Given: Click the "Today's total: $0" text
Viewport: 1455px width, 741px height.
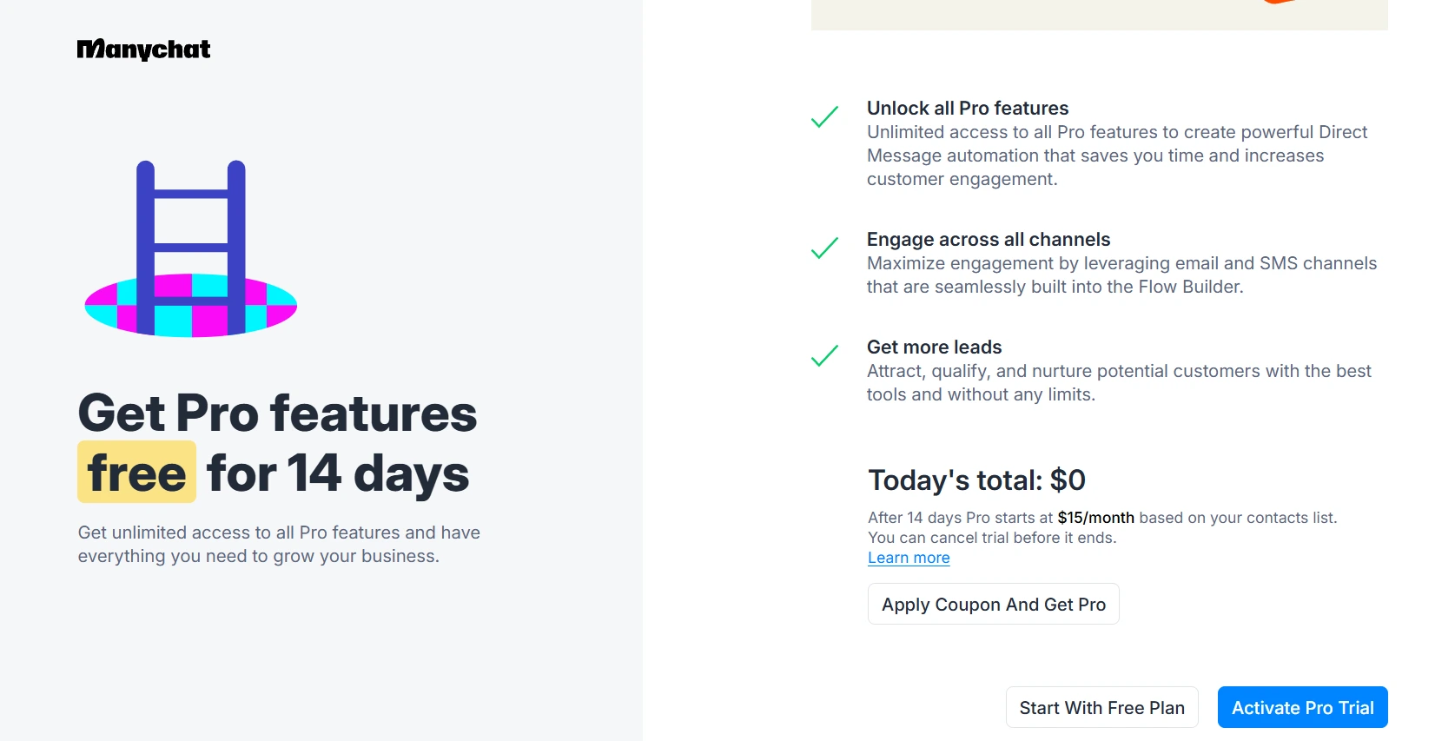Looking at the screenshot, I should coord(977,480).
